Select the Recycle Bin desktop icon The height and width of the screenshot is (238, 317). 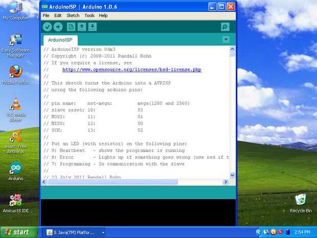301,203
